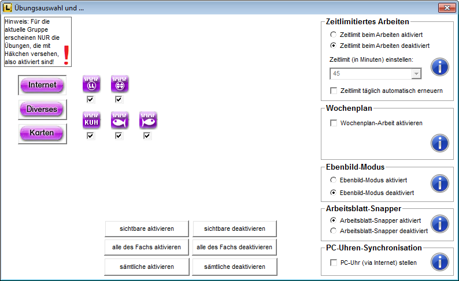Open Arbeitsblatt-Snapper info icon
459x281 pixels.
click(440, 224)
